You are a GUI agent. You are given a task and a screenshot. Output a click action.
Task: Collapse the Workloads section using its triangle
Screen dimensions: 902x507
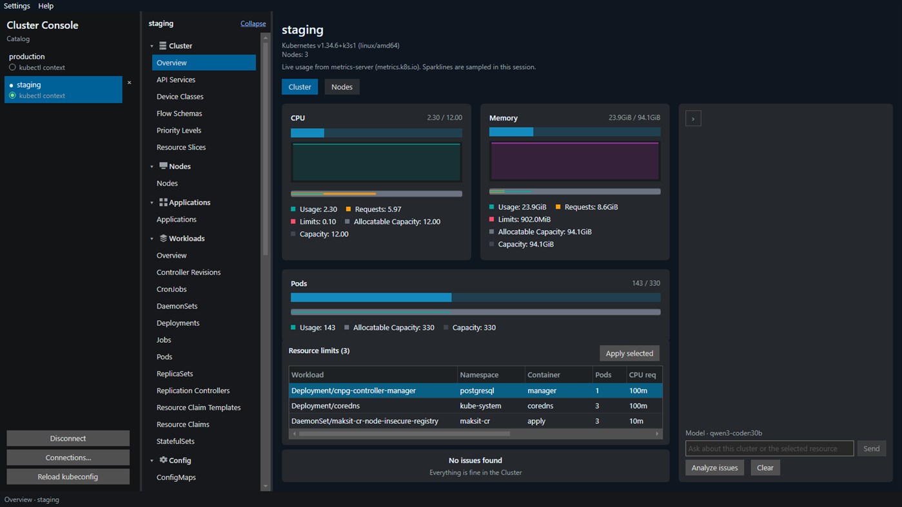point(152,239)
